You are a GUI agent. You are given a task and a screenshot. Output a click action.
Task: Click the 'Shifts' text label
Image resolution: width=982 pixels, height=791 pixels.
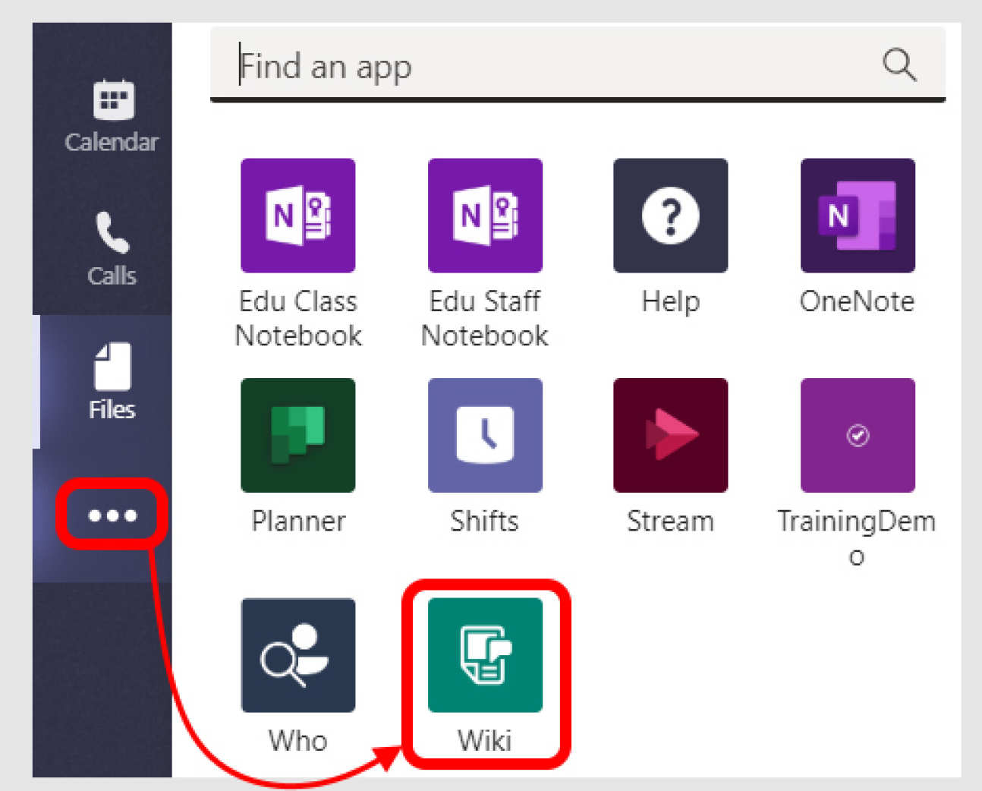(x=485, y=522)
